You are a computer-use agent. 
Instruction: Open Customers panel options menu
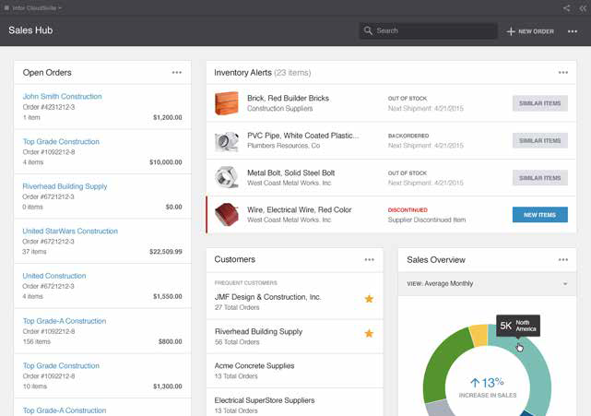coord(370,259)
